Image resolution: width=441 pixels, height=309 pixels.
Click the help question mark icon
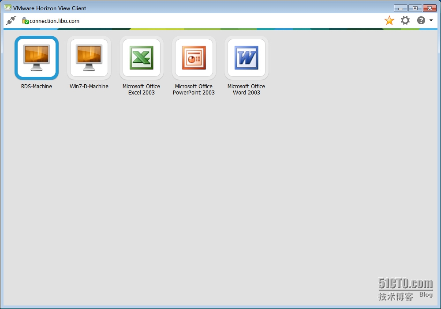pos(421,20)
